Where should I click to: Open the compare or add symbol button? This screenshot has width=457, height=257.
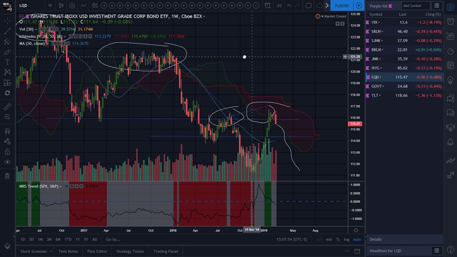pos(72,5)
